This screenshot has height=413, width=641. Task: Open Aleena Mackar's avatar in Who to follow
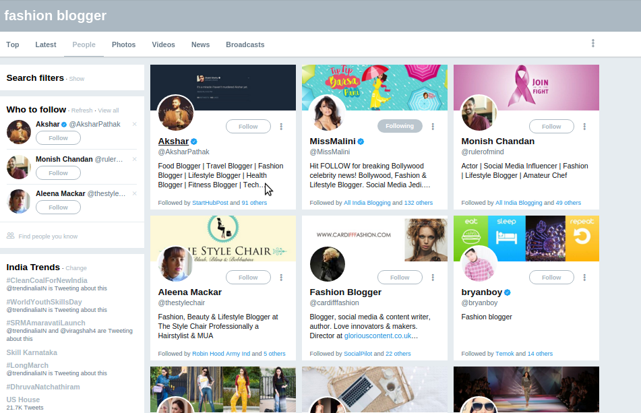click(19, 201)
